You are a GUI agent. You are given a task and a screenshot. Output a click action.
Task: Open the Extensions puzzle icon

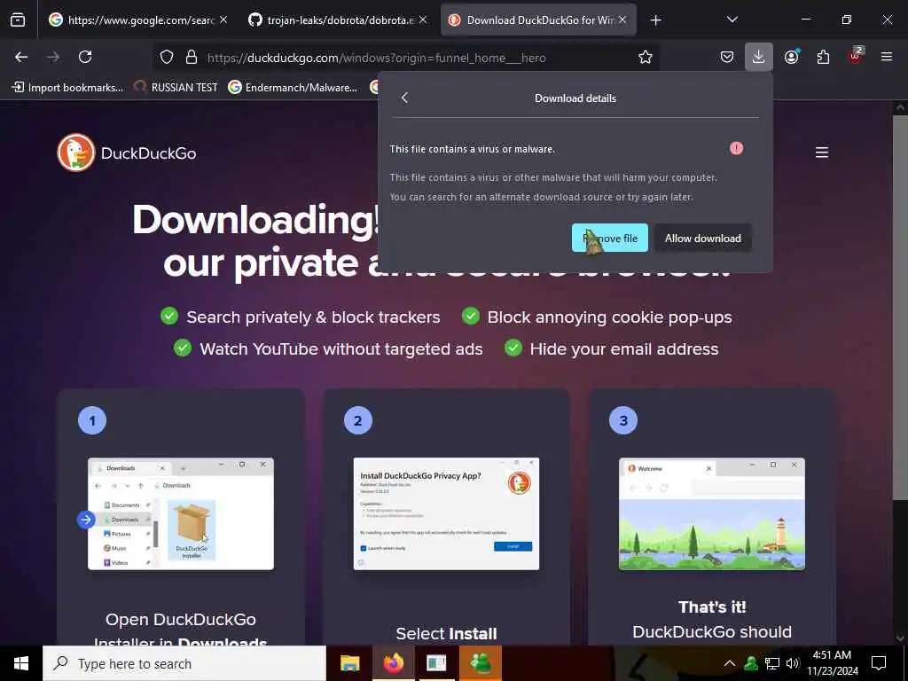point(823,57)
